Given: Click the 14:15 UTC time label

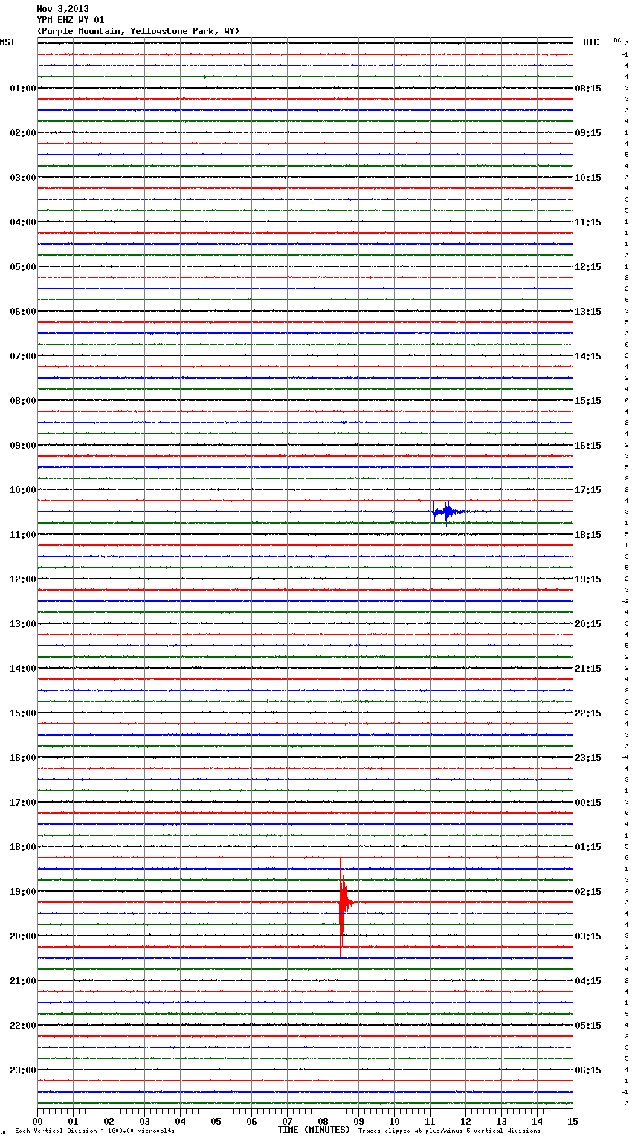Looking at the screenshot, I should (588, 356).
